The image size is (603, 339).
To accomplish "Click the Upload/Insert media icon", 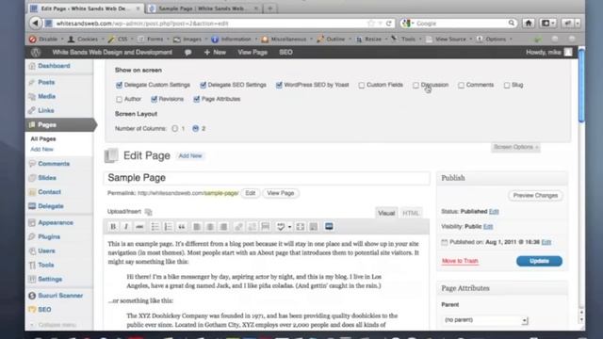I will pyautogui.click(x=149, y=212).
